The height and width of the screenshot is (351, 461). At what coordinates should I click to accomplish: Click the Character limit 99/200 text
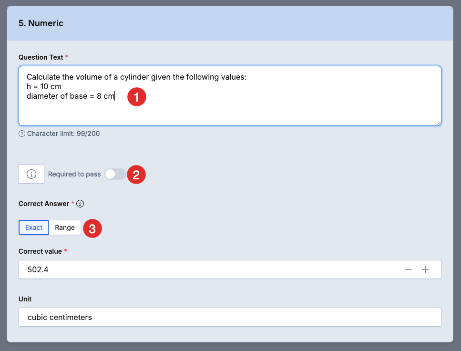click(63, 134)
